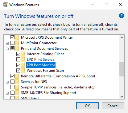Select Internet Printing Client label
The width and height of the screenshot is (128, 113).
(x=45, y=54)
